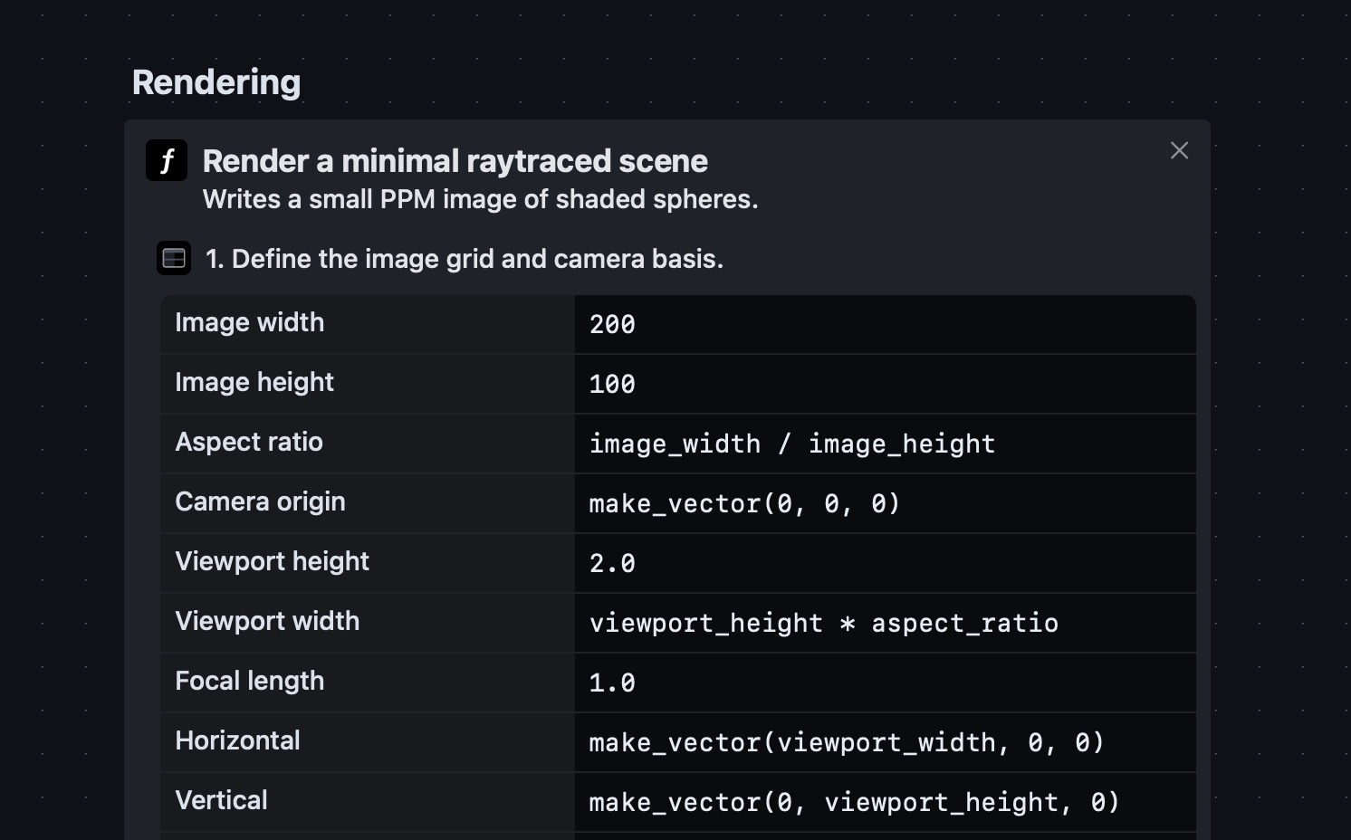Edit the Image width value 200
Image resolution: width=1351 pixels, height=840 pixels.
click(611, 324)
